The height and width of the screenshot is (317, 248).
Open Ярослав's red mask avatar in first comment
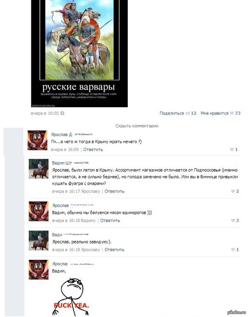coord(38,140)
